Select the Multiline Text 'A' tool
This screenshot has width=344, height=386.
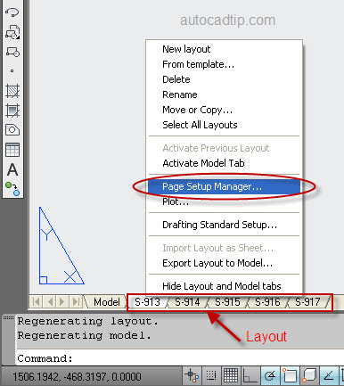12,169
